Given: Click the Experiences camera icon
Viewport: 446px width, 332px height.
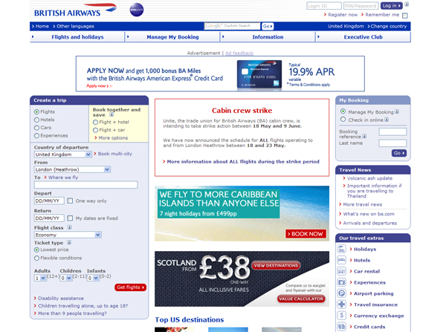Looking at the screenshot, I should 342,282.
